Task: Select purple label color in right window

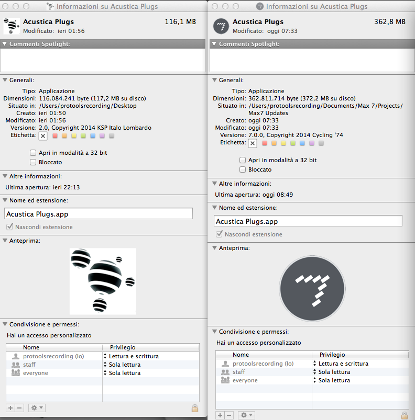Action: [x=311, y=143]
